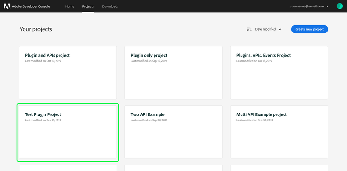Open the yourname@email.com account dropdown
The height and width of the screenshot is (171, 347).
310,6
